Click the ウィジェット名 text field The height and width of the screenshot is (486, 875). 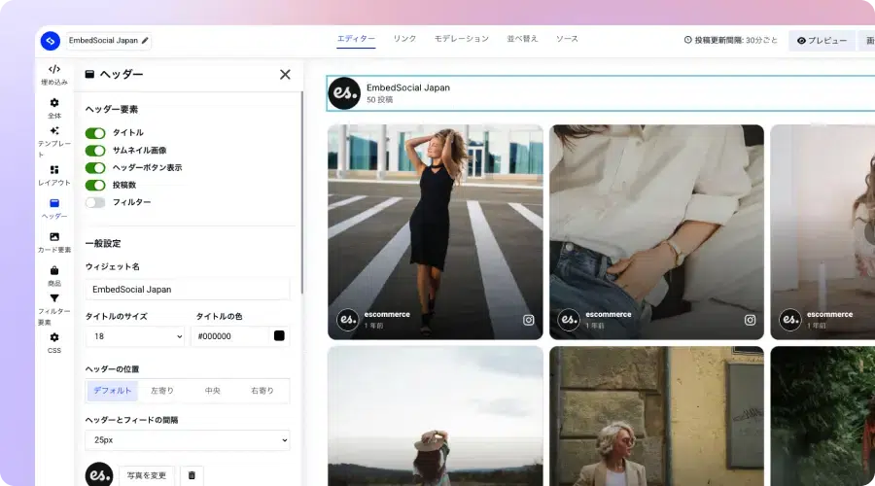click(x=187, y=289)
